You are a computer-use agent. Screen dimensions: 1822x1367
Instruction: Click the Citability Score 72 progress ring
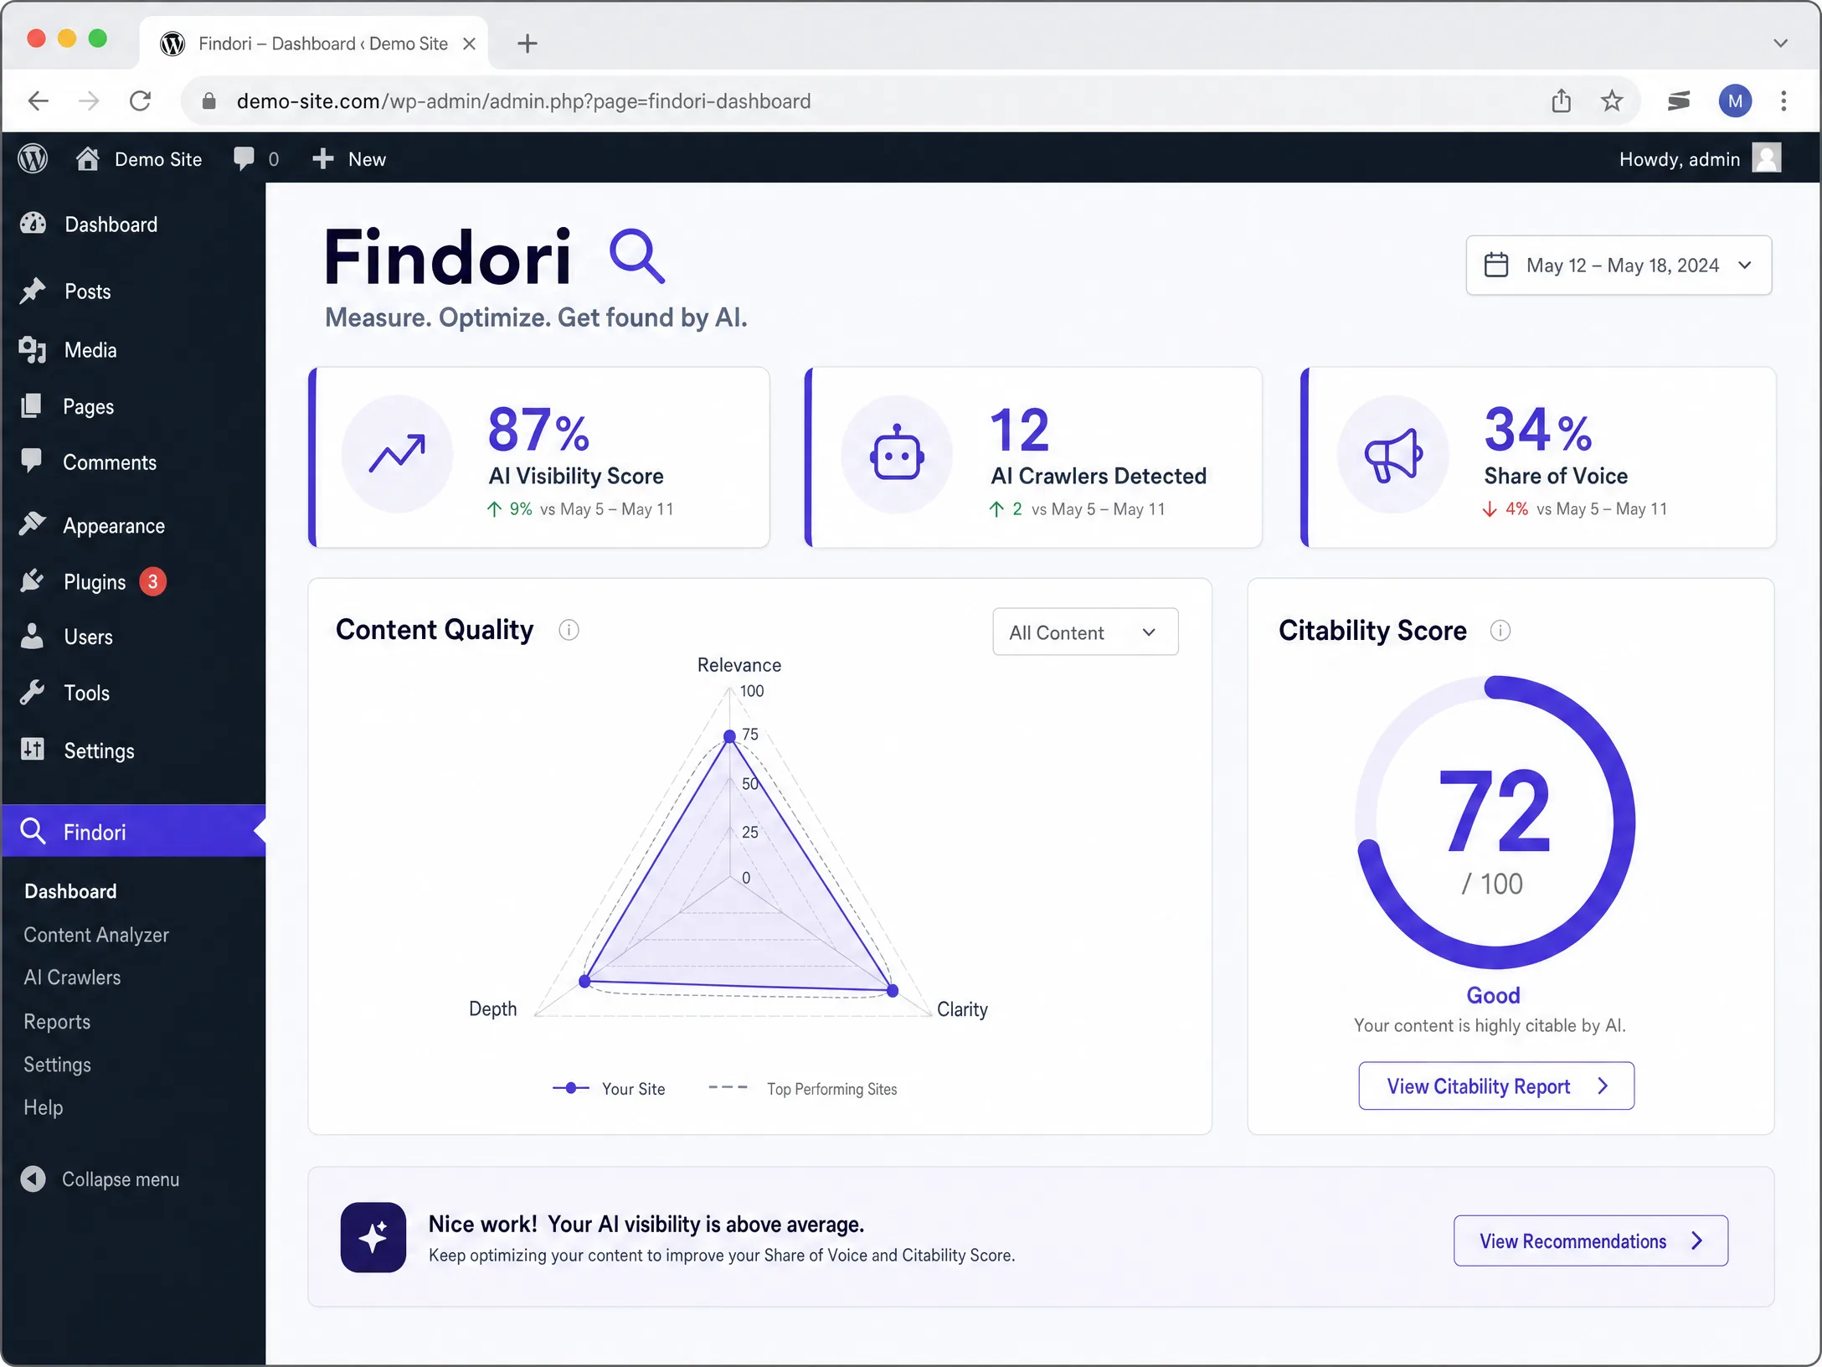(x=1495, y=823)
